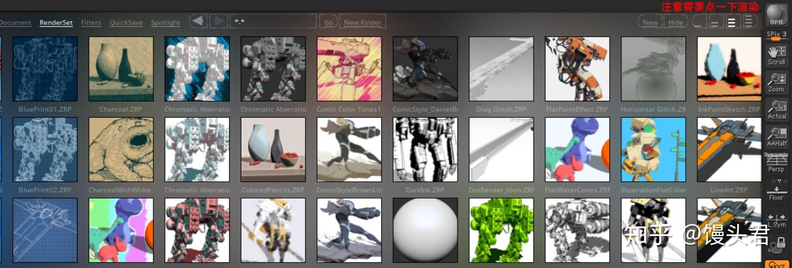Create a New Folder
Viewport: 792px width, 268px height.
coord(363,22)
